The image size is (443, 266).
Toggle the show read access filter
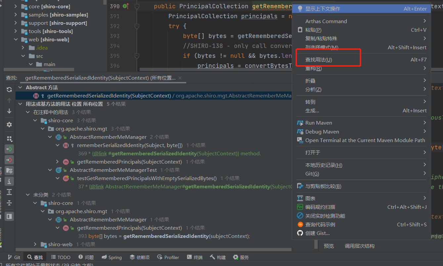[x=9, y=149]
